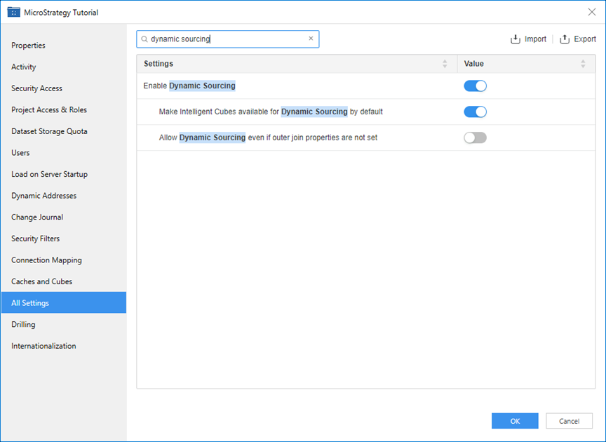The image size is (606, 442).
Task: Open the Internationalization section
Action: coord(43,346)
